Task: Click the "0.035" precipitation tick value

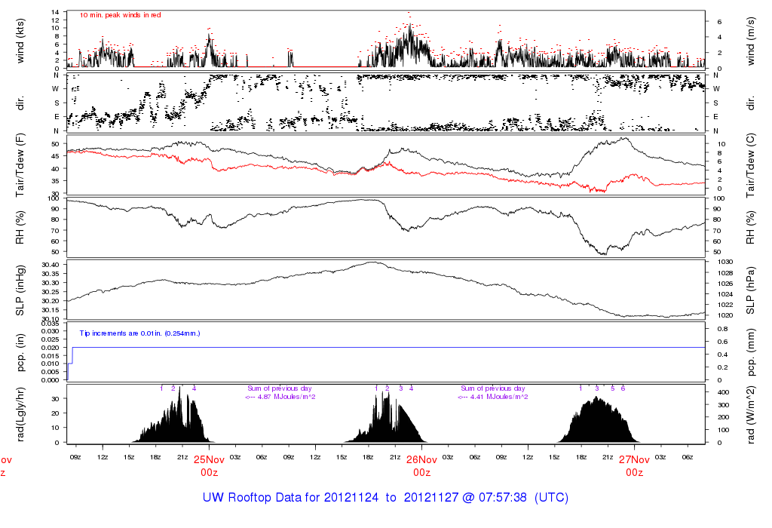Action: point(51,324)
